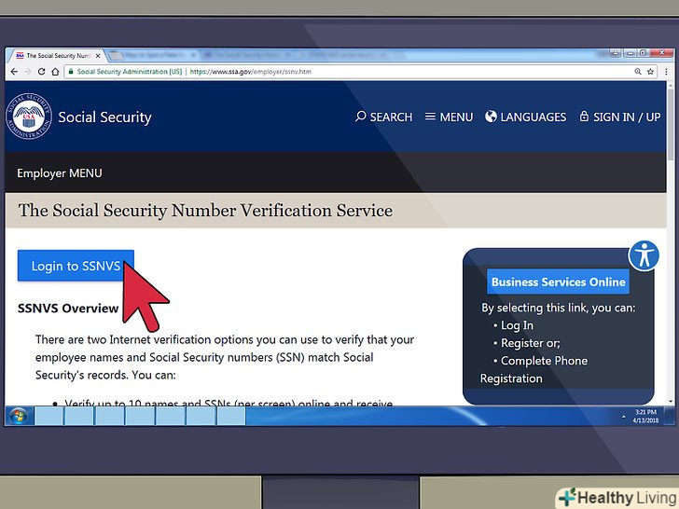Close The Social Security Number tab
This screenshot has width=679, height=509.
tap(98, 56)
